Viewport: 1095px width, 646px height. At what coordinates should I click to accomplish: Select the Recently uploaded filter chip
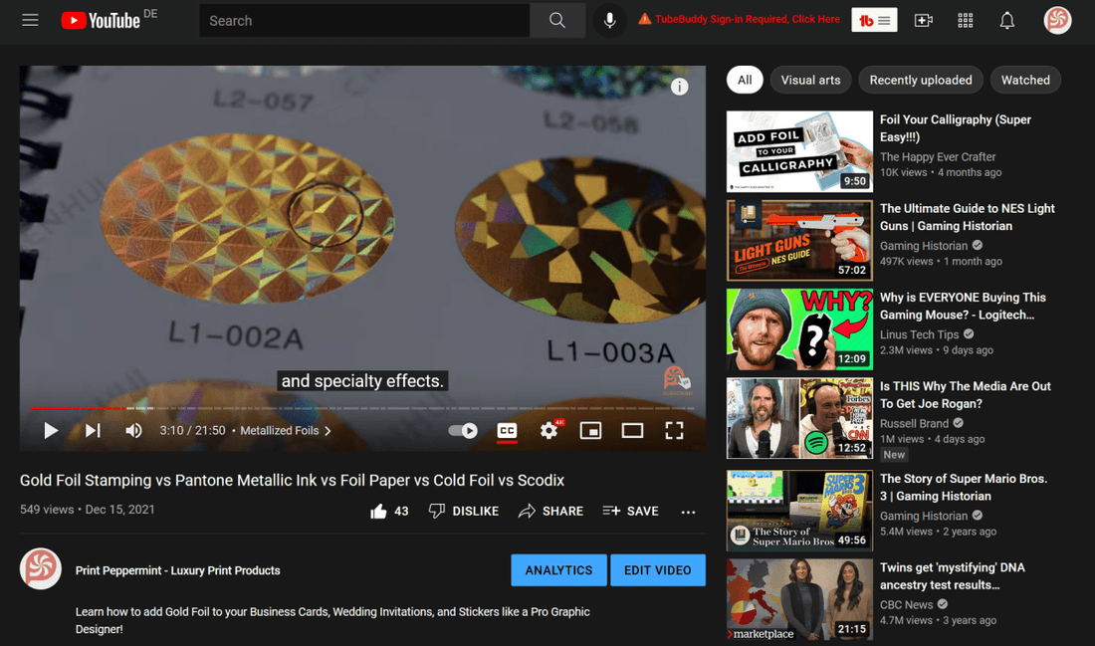click(920, 80)
